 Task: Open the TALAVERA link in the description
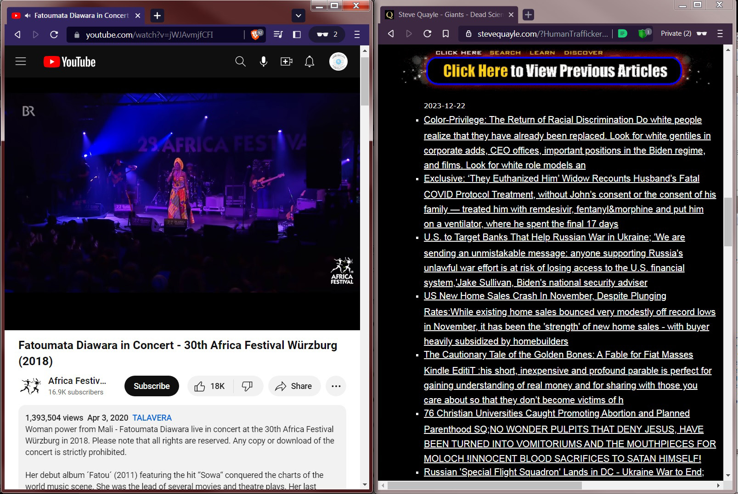(152, 418)
